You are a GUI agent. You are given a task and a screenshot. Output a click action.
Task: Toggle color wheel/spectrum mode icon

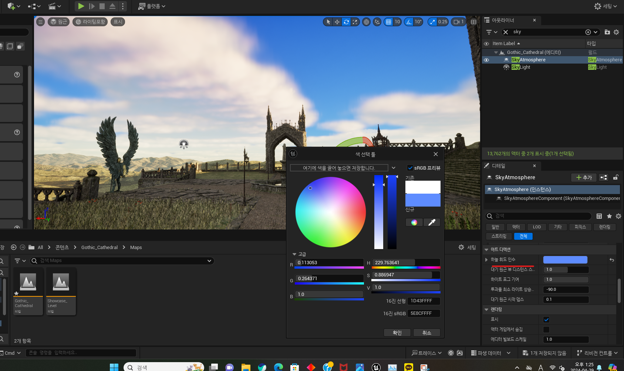pos(414,222)
